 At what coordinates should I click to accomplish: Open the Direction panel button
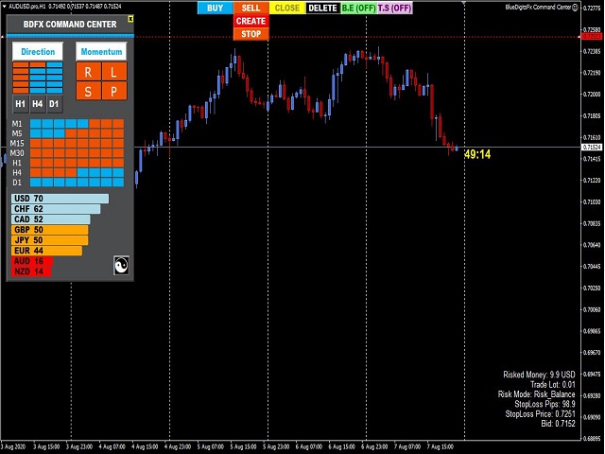(x=38, y=51)
